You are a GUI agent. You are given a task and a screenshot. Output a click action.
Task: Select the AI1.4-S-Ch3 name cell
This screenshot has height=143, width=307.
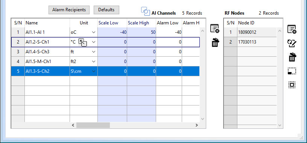point(47,52)
